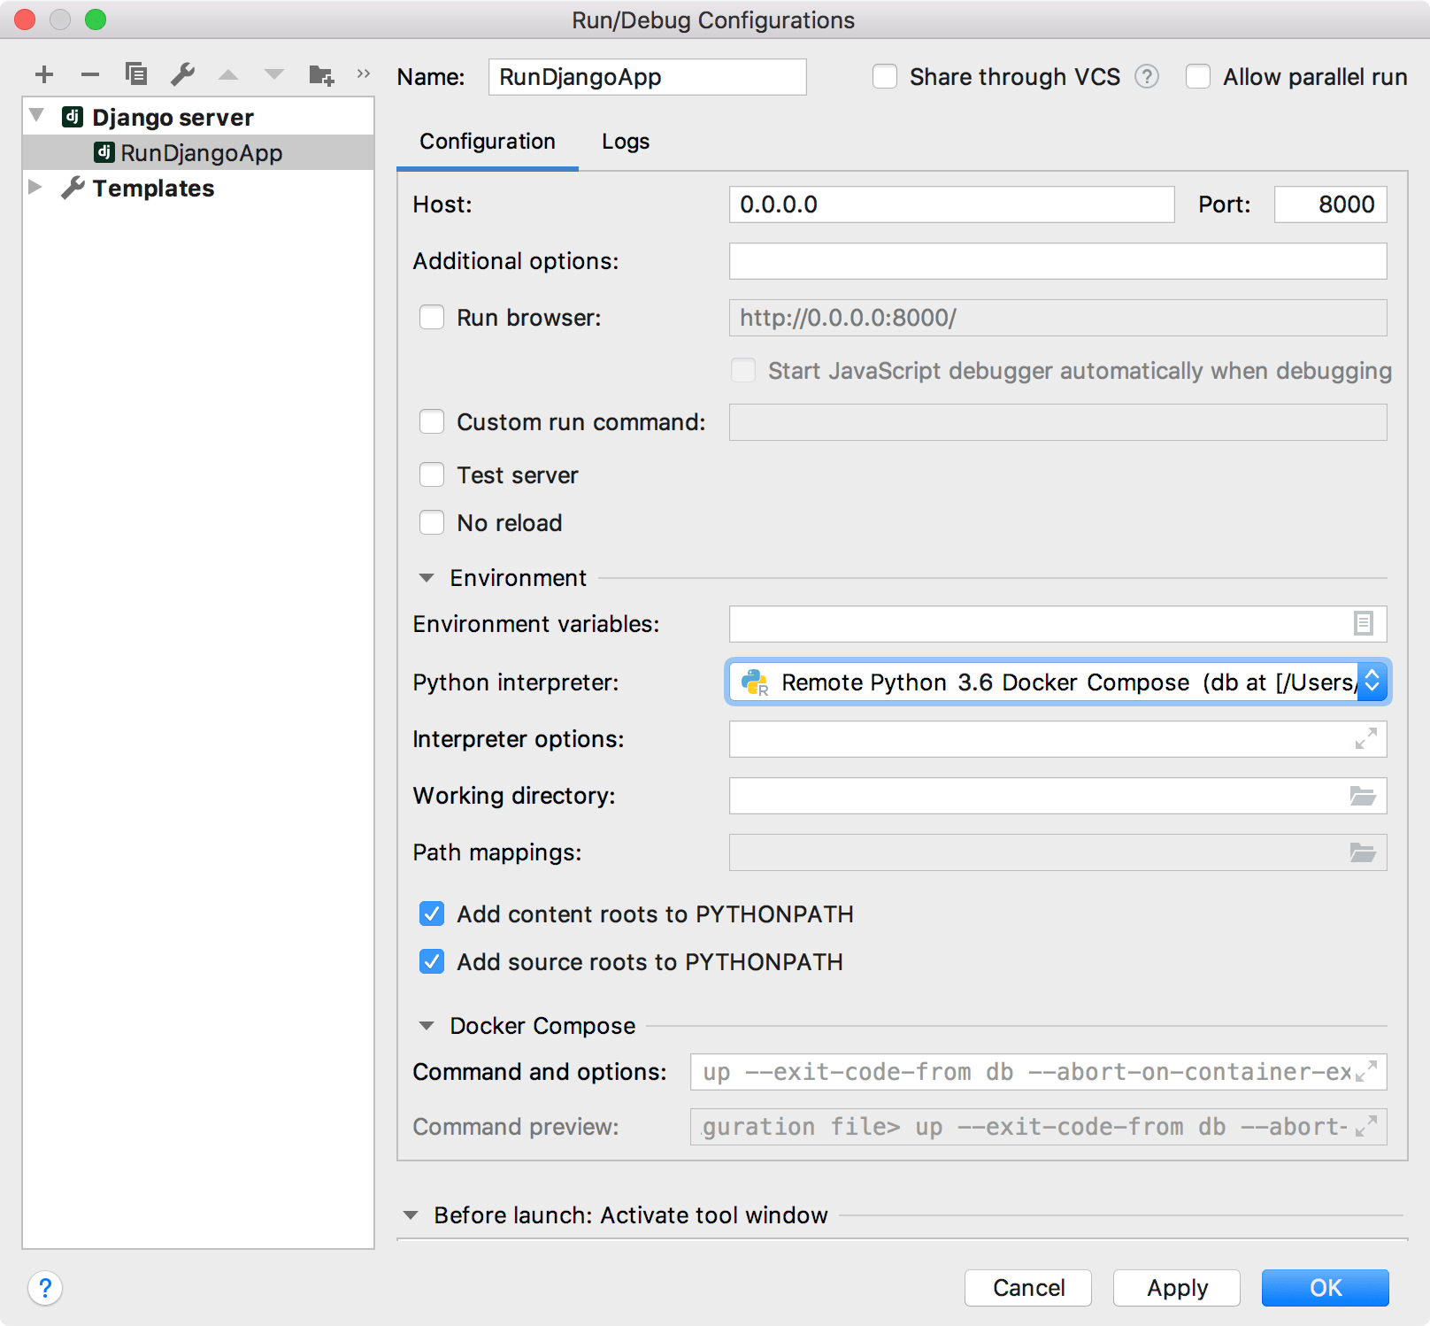Add a new configuration with plus icon
Image resolution: width=1430 pixels, height=1326 pixels.
click(x=44, y=74)
